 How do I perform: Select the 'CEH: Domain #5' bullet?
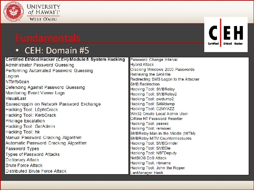pos(57,50)
